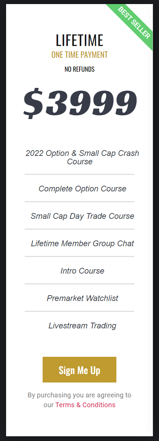Click the $3999 price text
Viewport: 159px width, 441px height.
(x=80, y=102)
